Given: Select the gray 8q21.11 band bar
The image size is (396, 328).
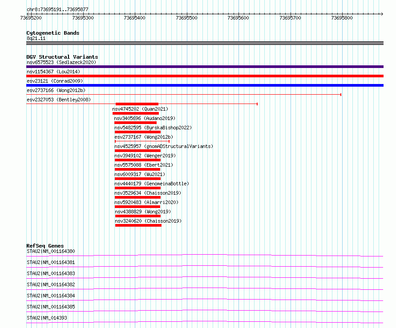Looking at the screenshot, I should [x=205, y=43].
